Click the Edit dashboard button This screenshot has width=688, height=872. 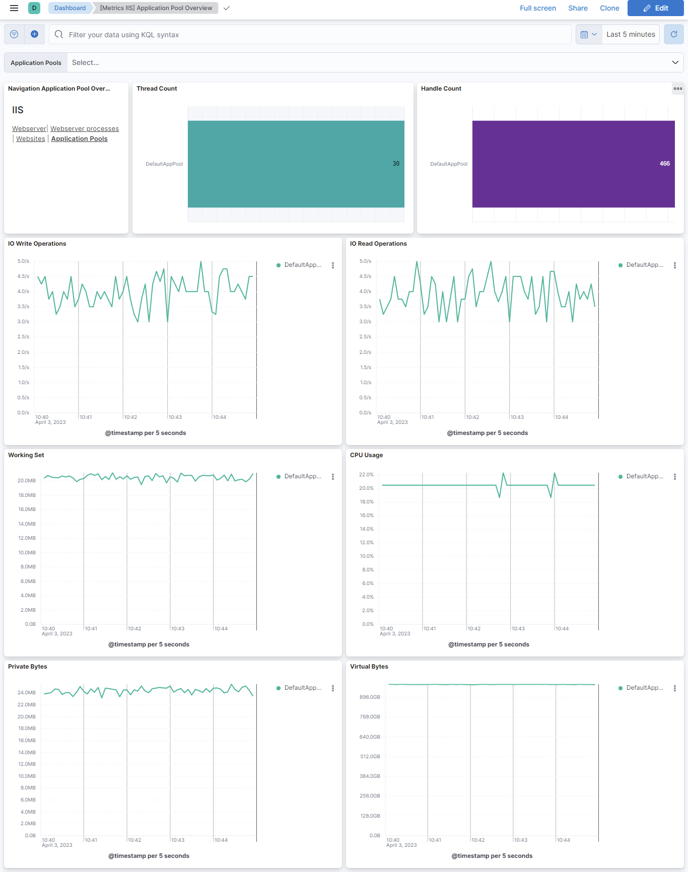tap(655, 8)
